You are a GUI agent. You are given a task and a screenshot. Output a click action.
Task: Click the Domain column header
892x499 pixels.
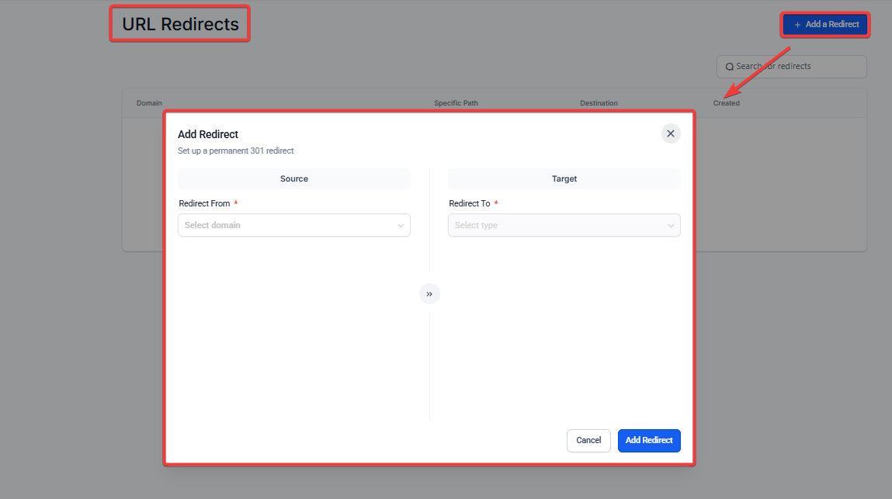tap(149, 103)
